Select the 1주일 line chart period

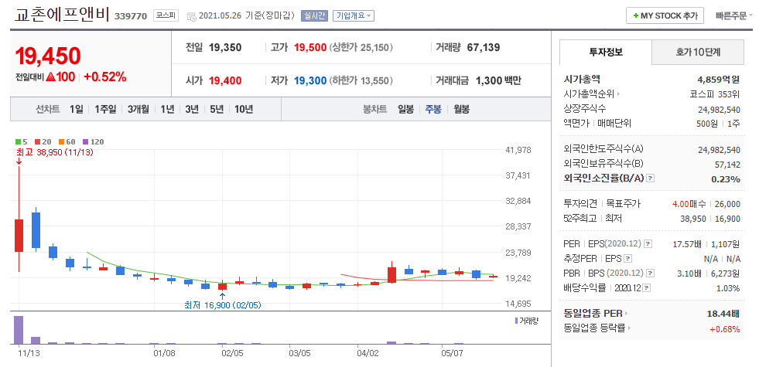point(105,109)
